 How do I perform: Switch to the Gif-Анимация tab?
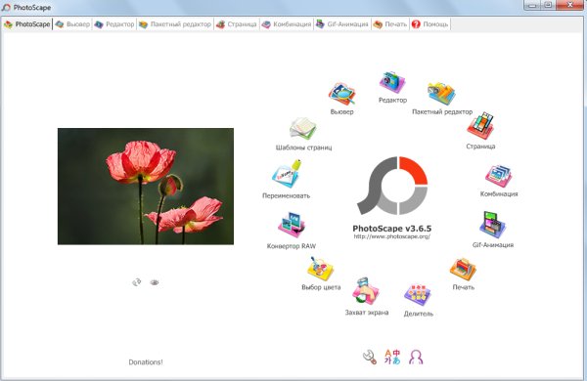point(341,24)
